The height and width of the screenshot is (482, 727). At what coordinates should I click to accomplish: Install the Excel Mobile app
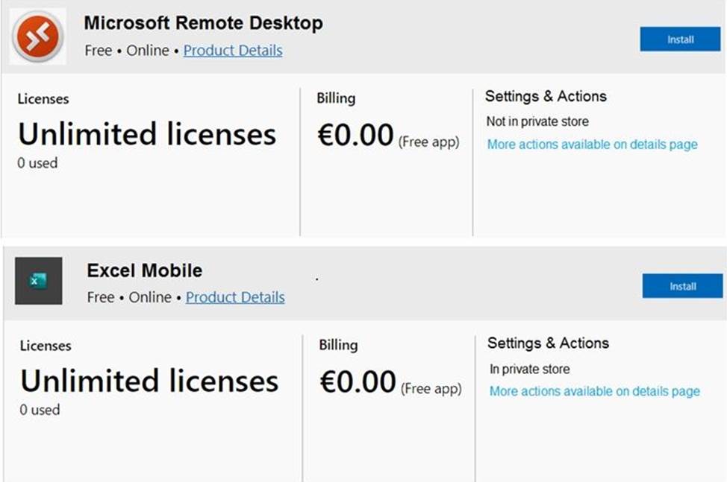(x=681, y=286)
